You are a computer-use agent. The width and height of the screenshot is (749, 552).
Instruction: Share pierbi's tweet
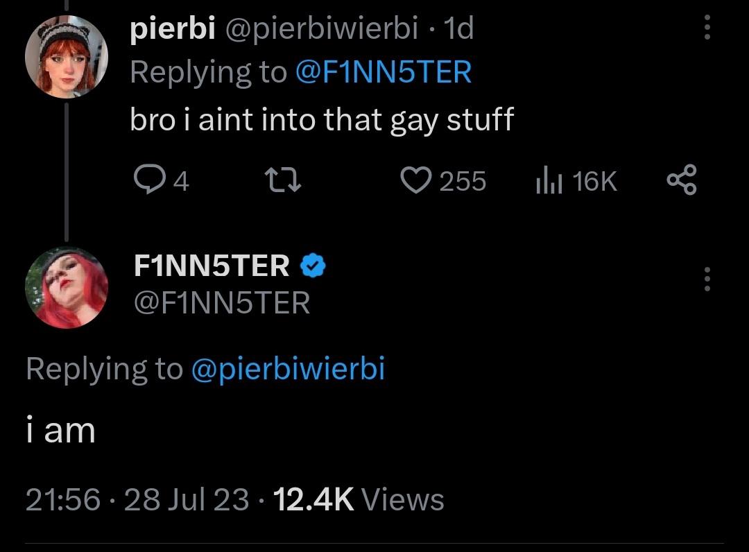pos(682,181)
